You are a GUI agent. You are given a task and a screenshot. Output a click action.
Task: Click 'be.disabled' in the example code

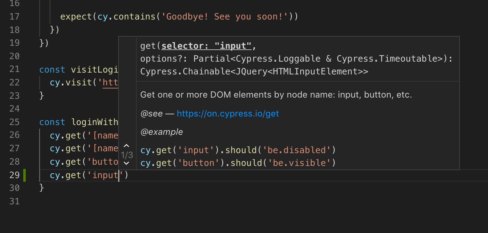297,150
